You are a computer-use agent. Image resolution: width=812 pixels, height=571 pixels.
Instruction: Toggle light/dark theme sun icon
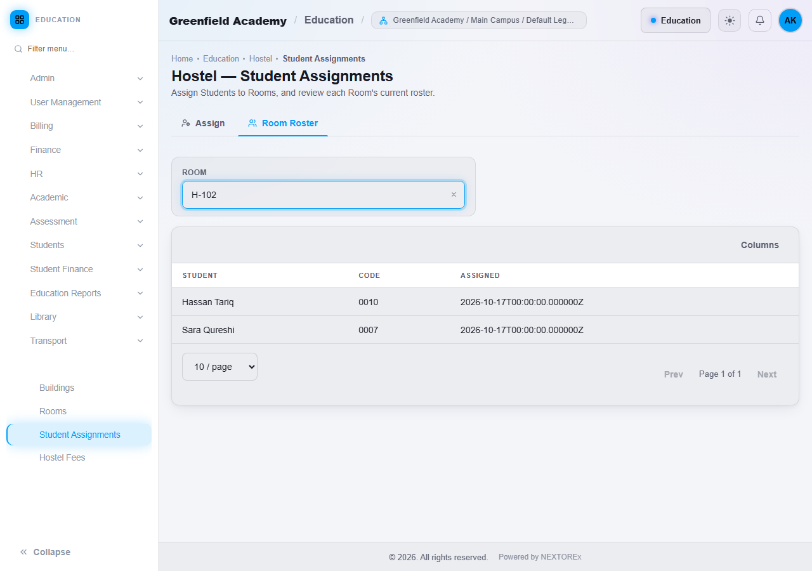point(730,20)
